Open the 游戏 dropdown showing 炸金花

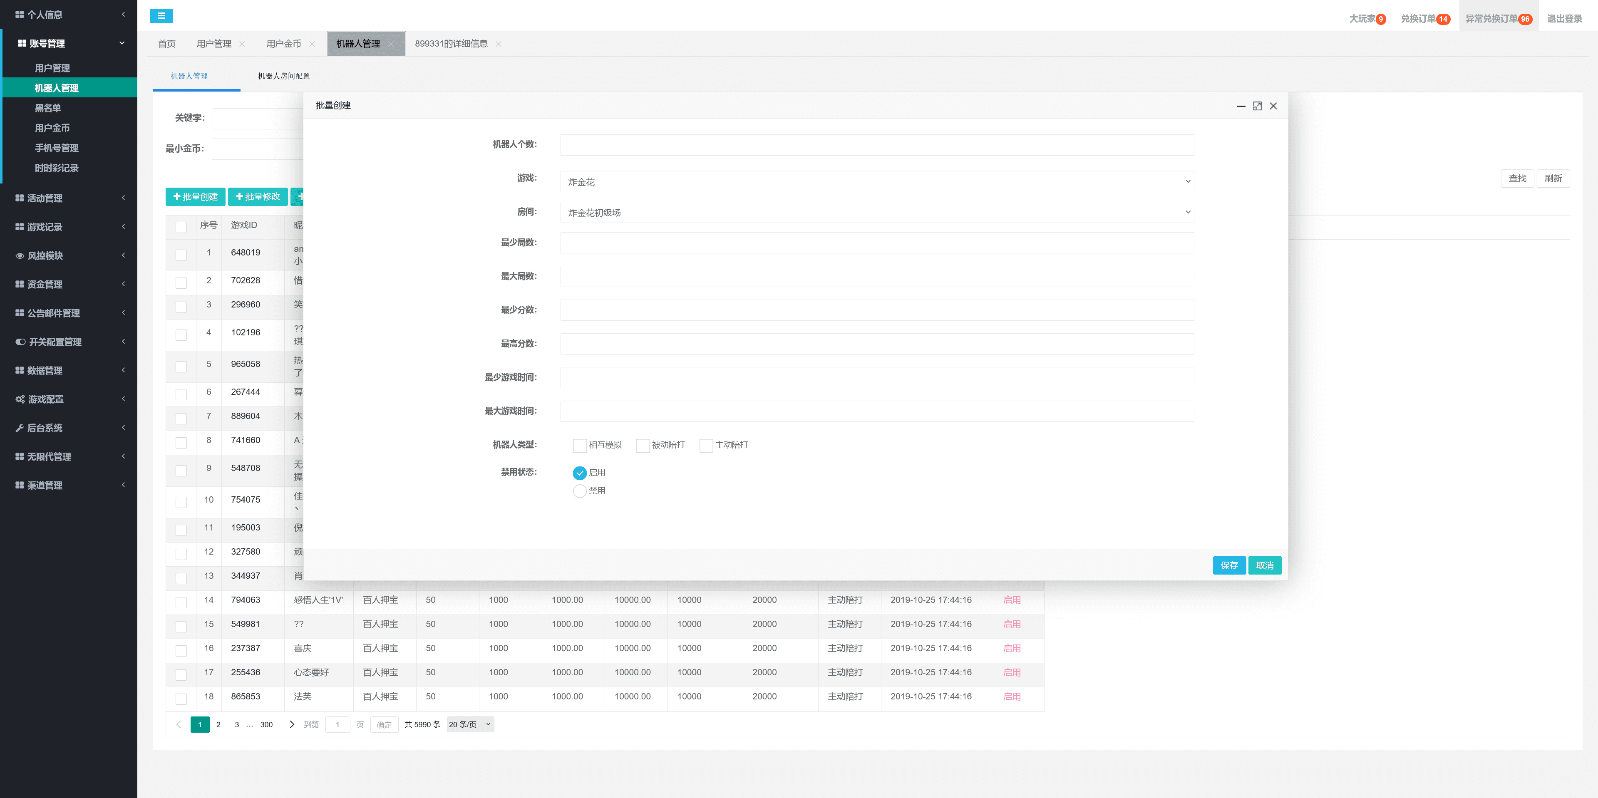pyautogui.click(x=876, y=182)
